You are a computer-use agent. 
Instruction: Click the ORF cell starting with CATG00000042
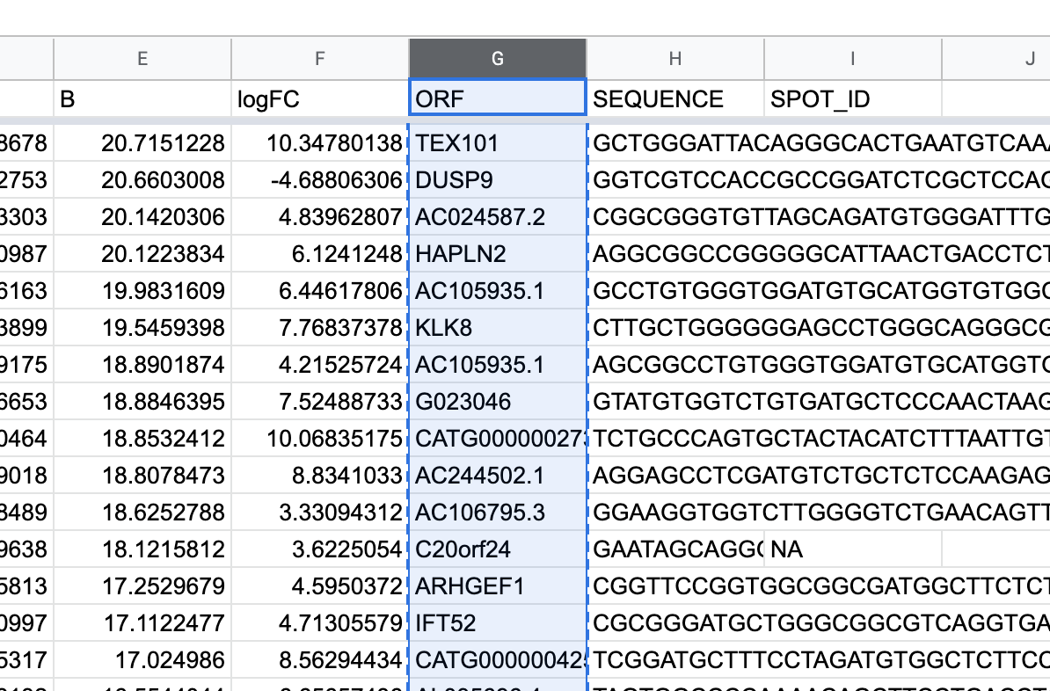(x=498, y=659)
